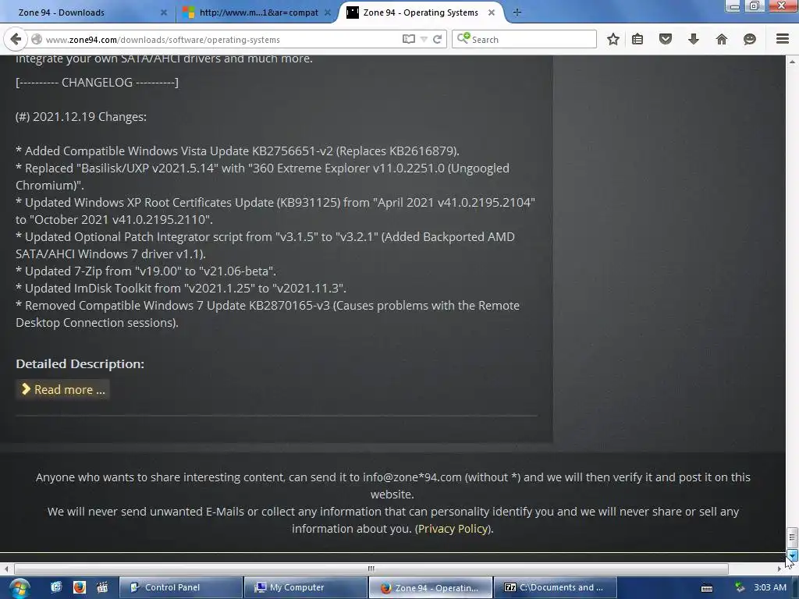Go to the Firefox home page
This screenshot has width=799, height=599.
(722, 39)
